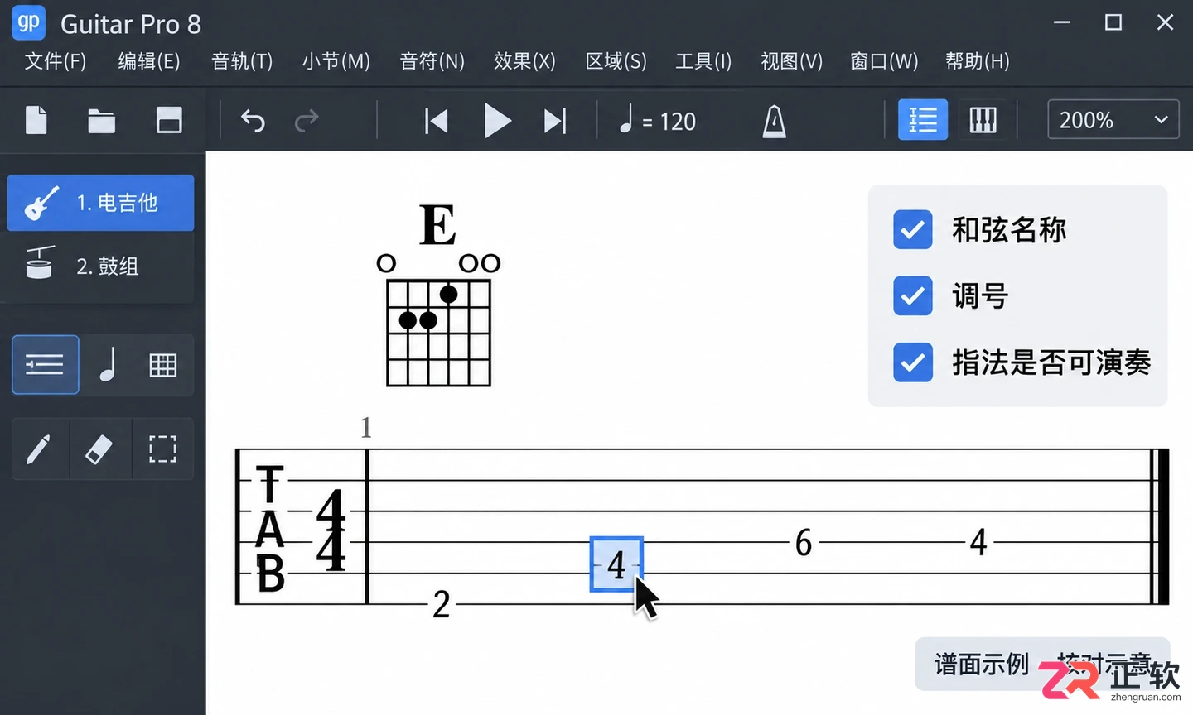Open the 音符(N) menu

432,61
